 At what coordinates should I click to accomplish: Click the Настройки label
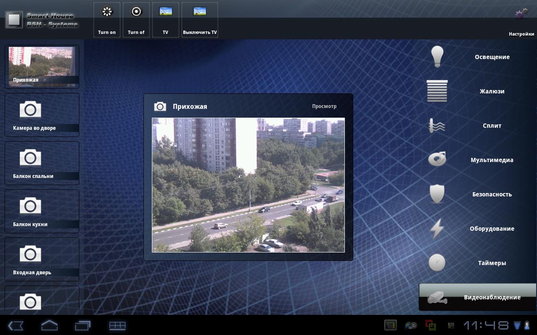coord(521,34)
